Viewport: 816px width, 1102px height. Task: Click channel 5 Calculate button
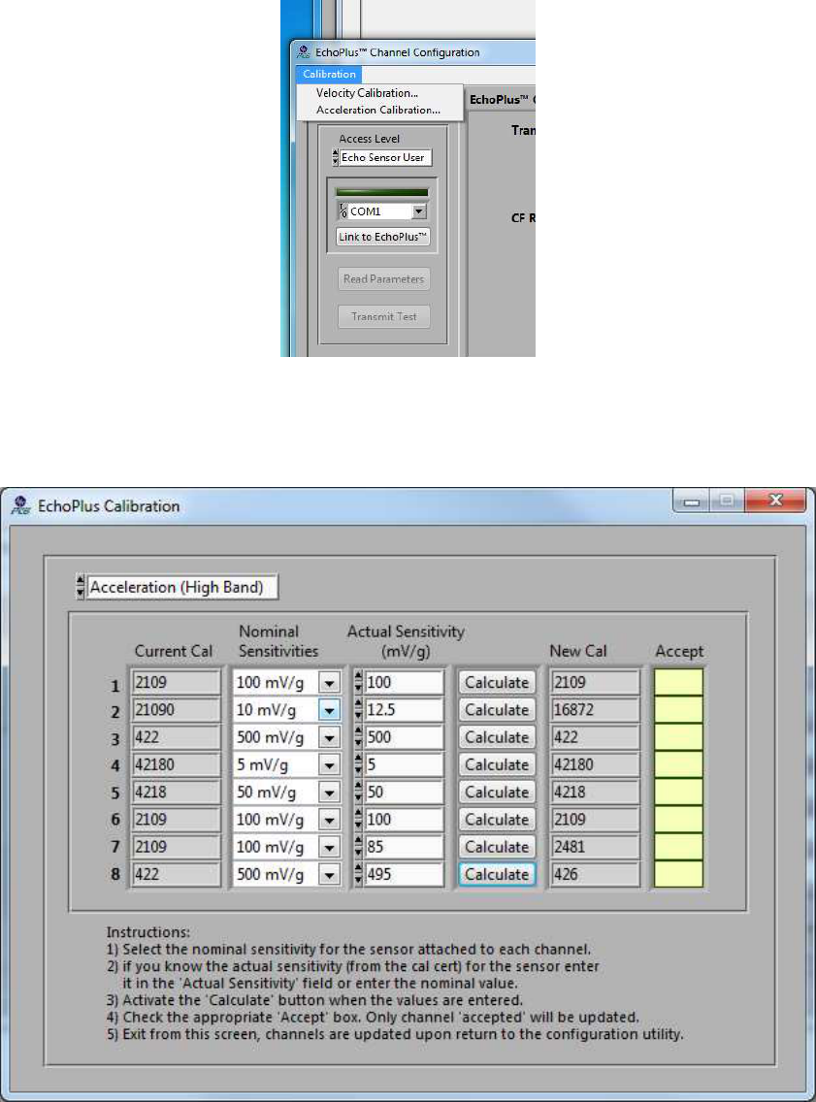496,792
